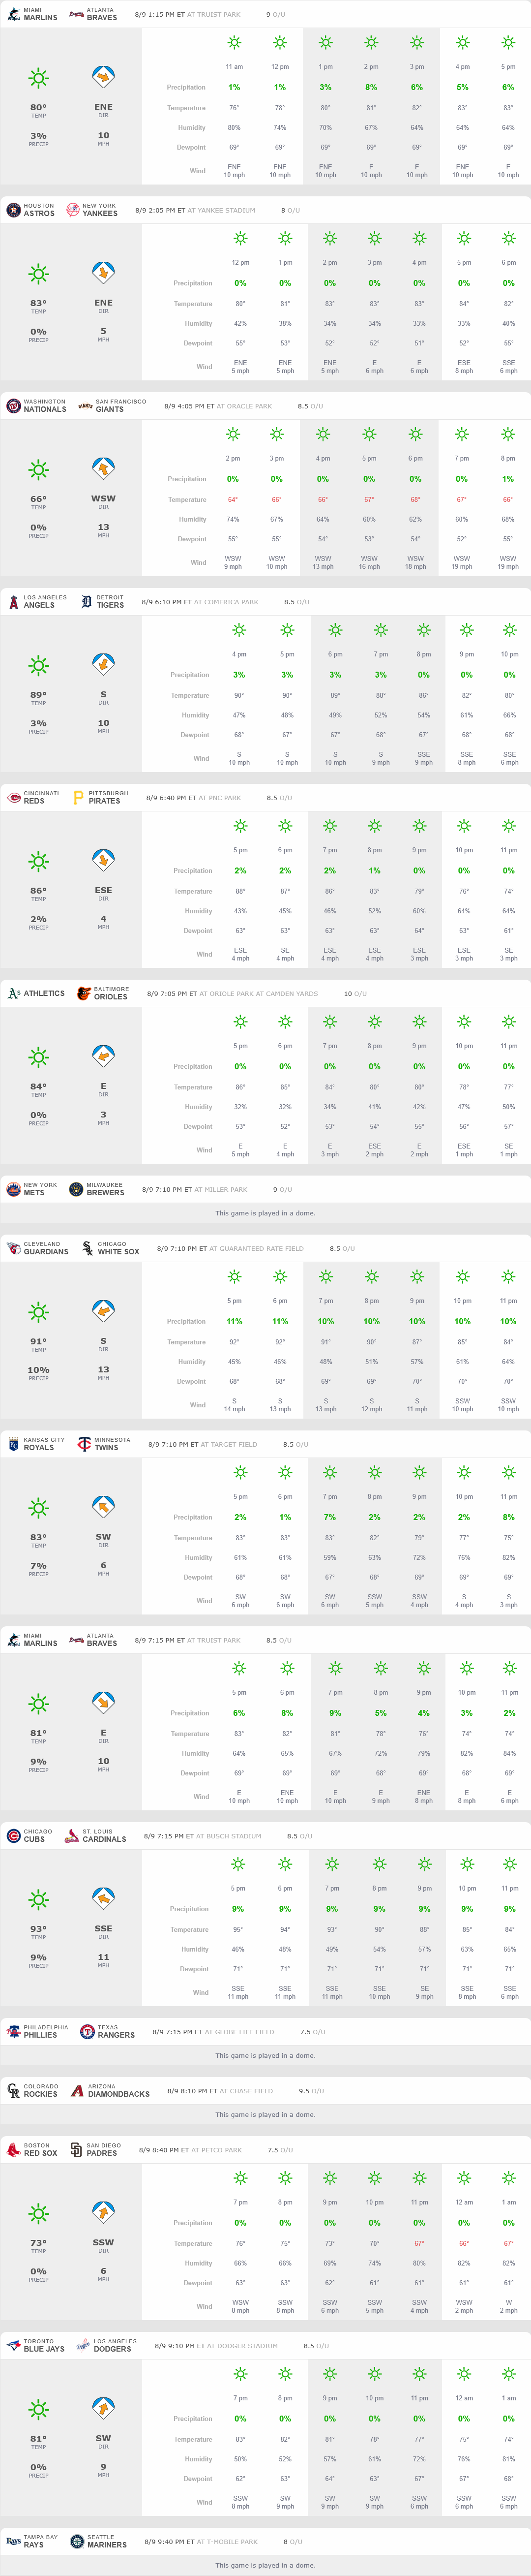This screenshot has height=2576, width=531.
Task: Click the "10 O/U" value for Athletics–Orioles
Action: (355, 994)
